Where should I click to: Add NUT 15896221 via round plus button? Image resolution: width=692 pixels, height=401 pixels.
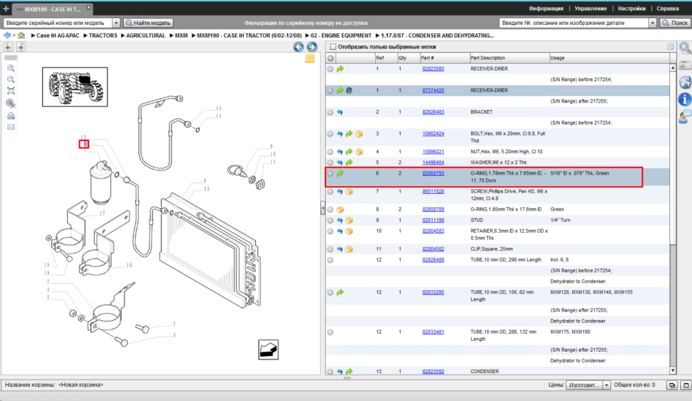pyautogui.click(x=330, y=152)
